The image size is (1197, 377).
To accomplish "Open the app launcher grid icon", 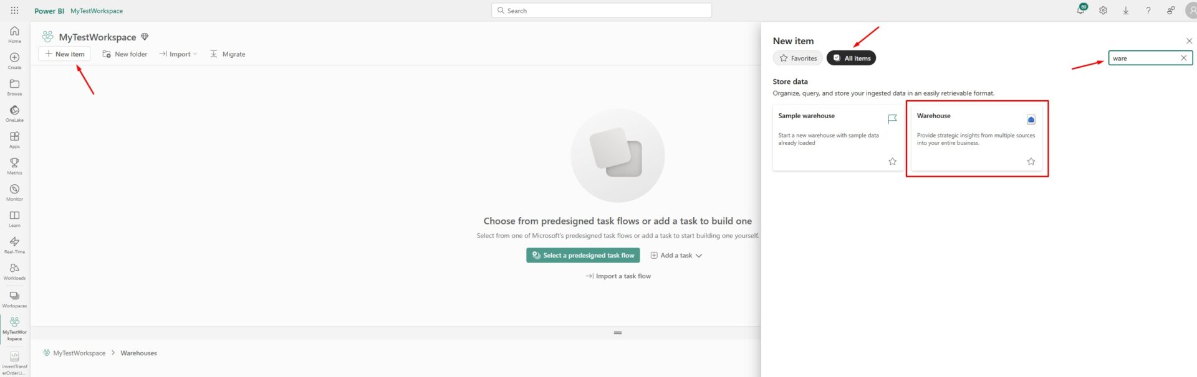I will [x=14, y=11].
